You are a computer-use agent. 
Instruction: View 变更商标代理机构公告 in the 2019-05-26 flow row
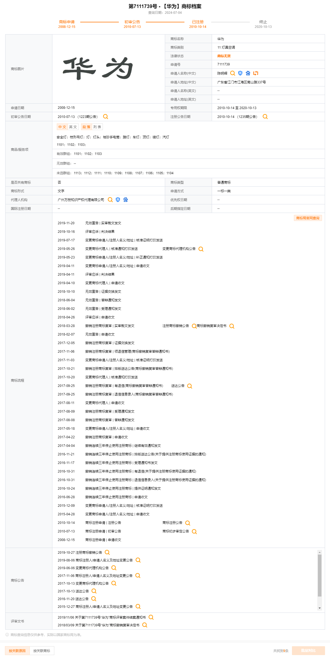point(201,249)
